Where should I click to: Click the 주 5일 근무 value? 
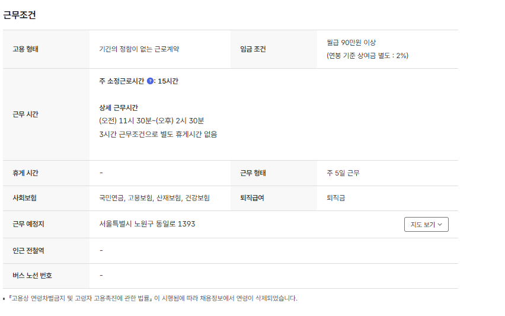(x=343, y=173)
